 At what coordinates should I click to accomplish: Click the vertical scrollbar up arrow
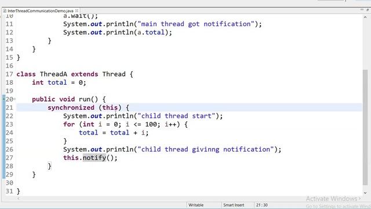point(365,17)
